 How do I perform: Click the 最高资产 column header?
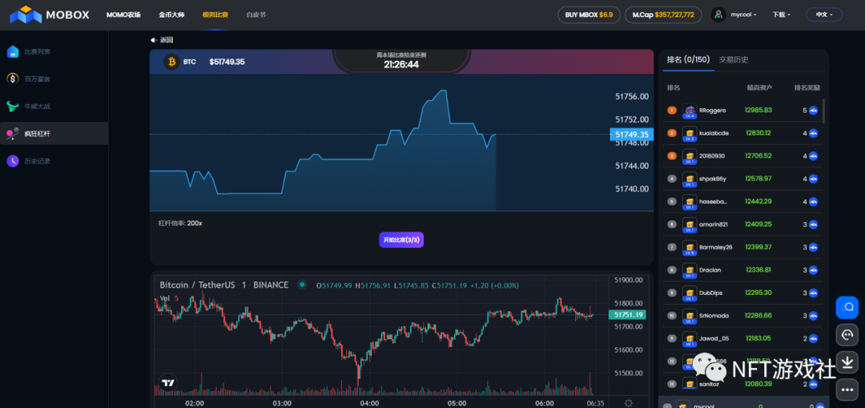(759, 88)
